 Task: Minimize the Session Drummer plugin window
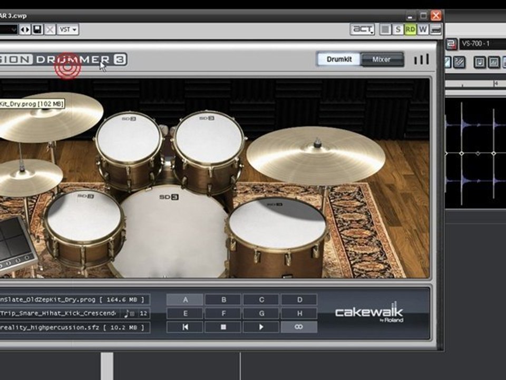click(x=410, y=15)
